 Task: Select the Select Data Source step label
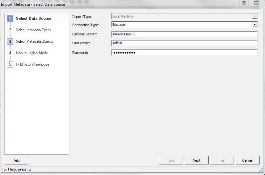click(x=34, y=18)
